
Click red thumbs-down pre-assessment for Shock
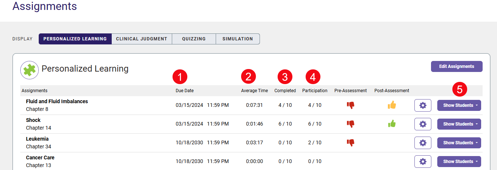pyautogui.click(x=350, y=124)
